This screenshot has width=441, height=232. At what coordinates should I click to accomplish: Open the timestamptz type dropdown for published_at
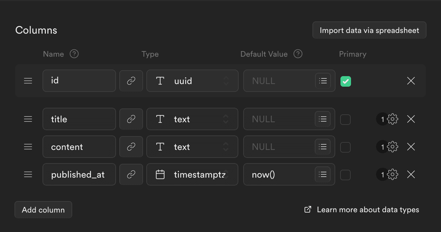pyautogui.click(x=192, y=174)
